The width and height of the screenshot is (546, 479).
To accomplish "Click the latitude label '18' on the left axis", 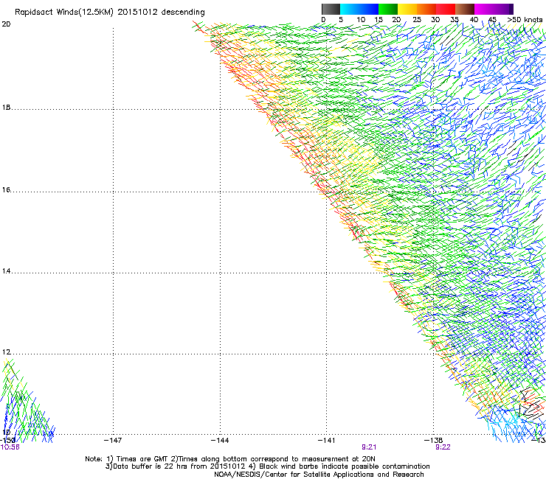I will click(6, 107).
